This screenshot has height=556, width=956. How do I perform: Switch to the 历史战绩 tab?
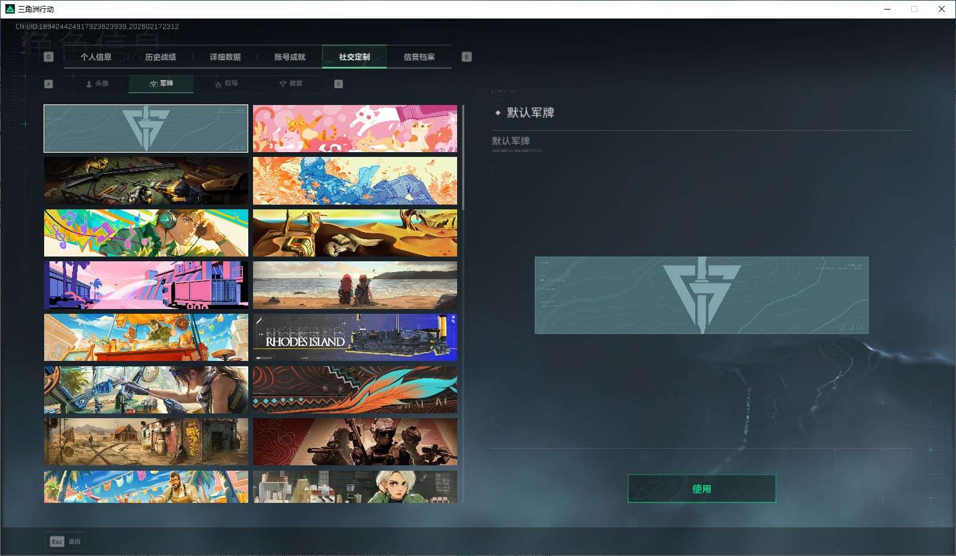click(161, 57)
